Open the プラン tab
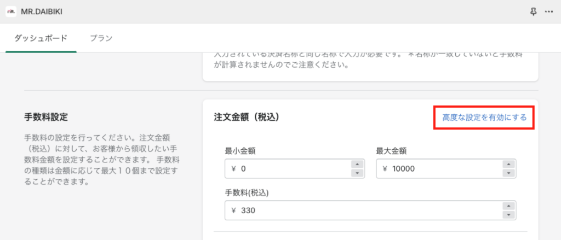Image resolution: width=561 pixels, height=240 pixels. pos(101,38)
